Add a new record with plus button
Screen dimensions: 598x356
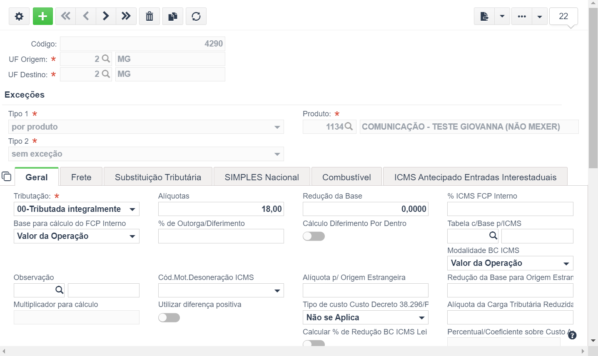[42, 16]
